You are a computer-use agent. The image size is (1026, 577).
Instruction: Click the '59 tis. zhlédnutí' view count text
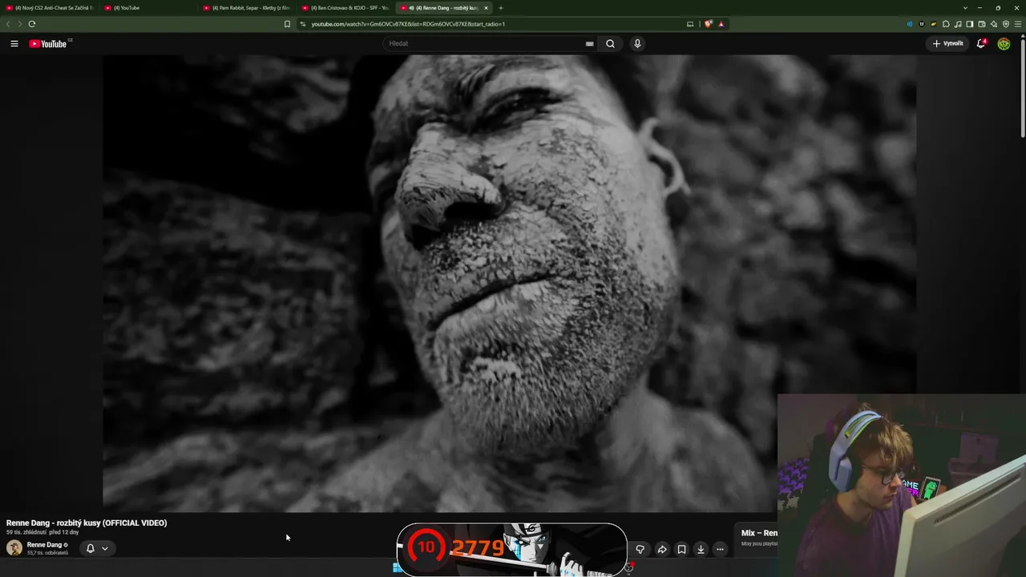coord(26,532)
